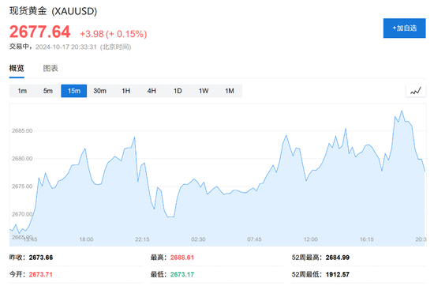Click the 2675.00 y-axis label
The height and width of the screenshot is (290, 434).
[22, 186]
